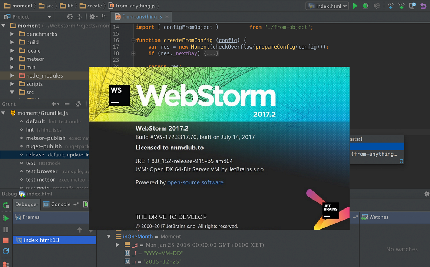
Task: Start debugging with the green bug icon
Action: [366, 6]
